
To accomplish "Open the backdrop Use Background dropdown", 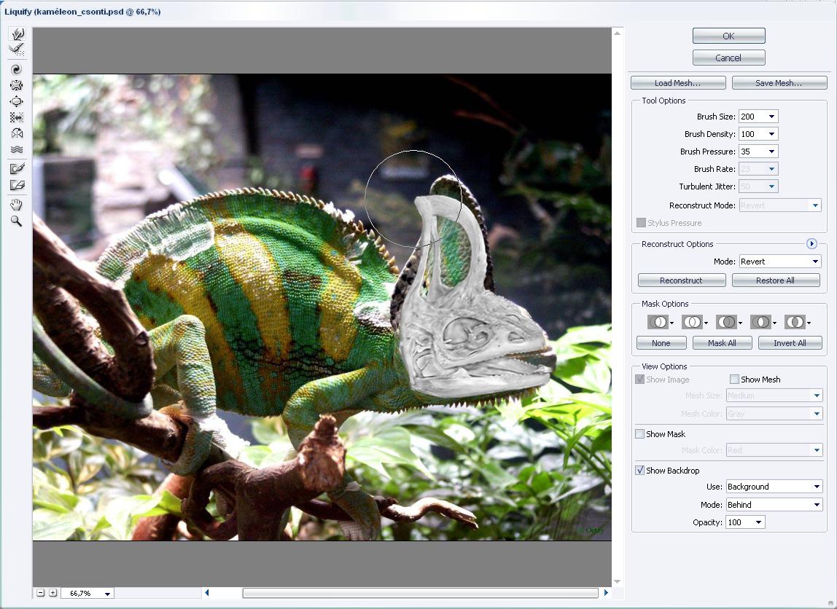I will tap(816, 487).
